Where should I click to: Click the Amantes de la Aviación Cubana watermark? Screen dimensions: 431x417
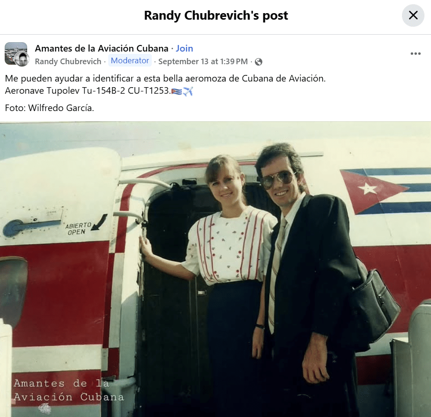69,390
